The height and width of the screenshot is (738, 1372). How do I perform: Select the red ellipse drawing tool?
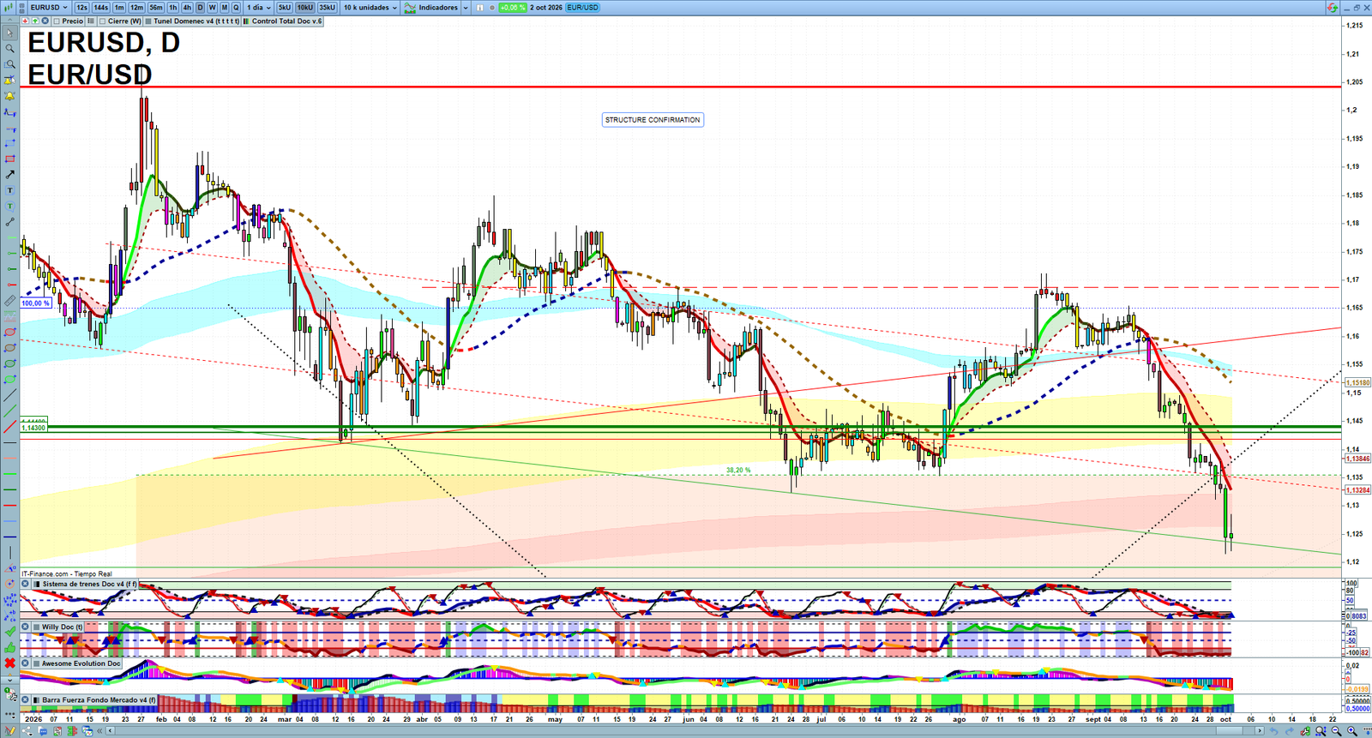[10, 333]
